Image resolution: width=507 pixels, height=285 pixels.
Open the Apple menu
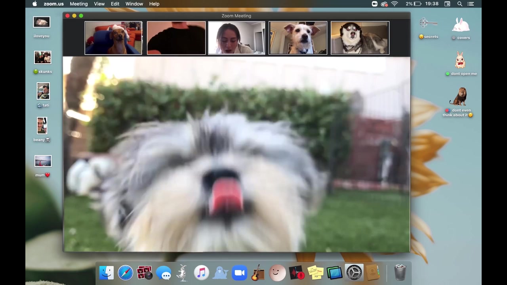point(34,4)
